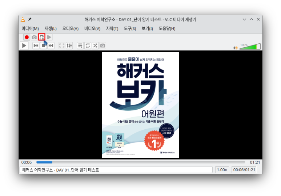Toggle the pin keep-above icon

pos(29,19)
